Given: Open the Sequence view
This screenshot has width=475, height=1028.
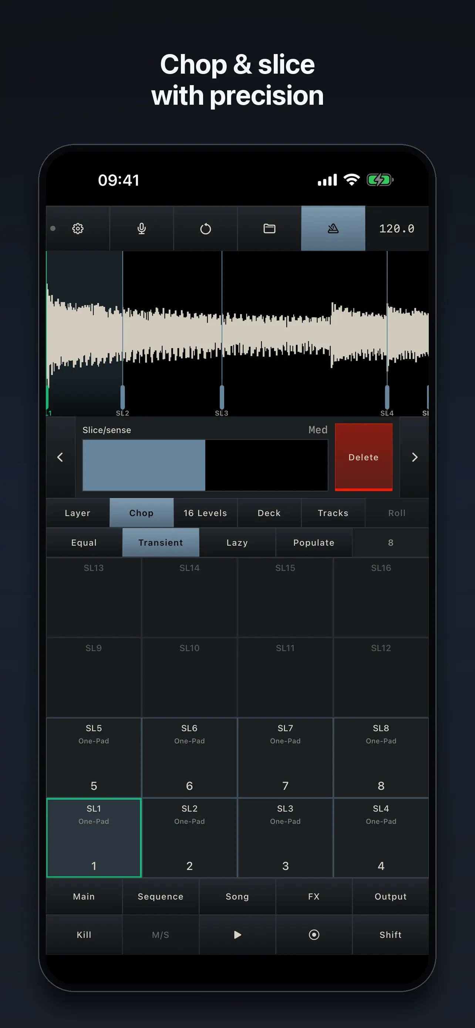Looking at the screenshot, I should [x=161, y=896].
